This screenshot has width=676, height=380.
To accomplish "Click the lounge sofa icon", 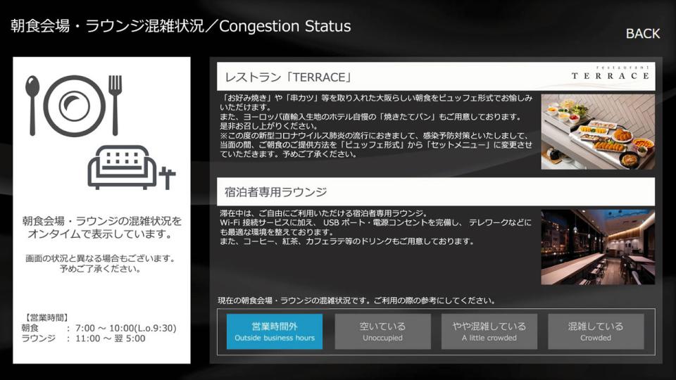I will pos(131,167).
